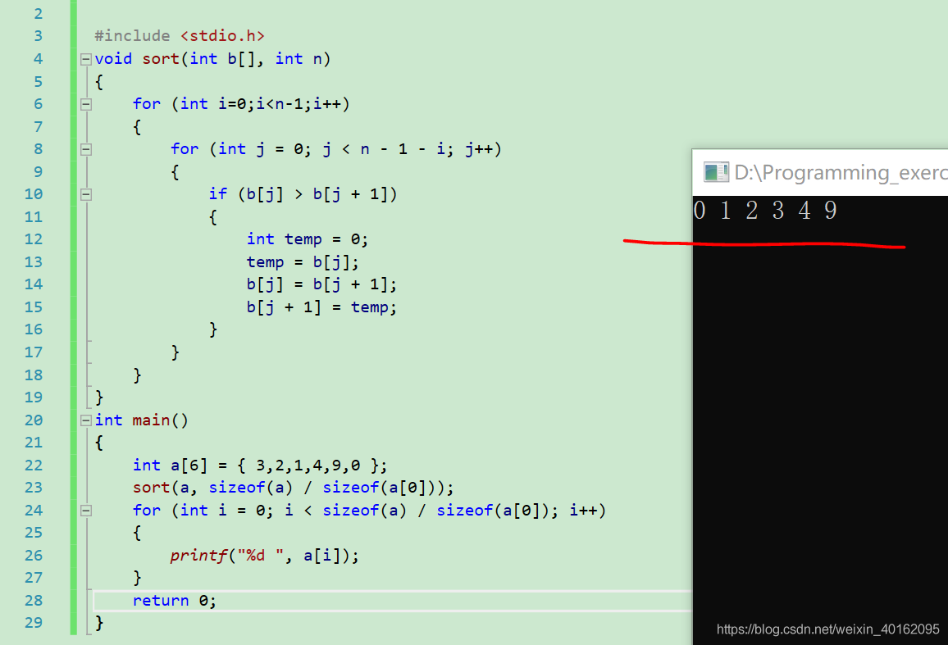
Task: Click the format string "%d "
Action: pos(260,556)
